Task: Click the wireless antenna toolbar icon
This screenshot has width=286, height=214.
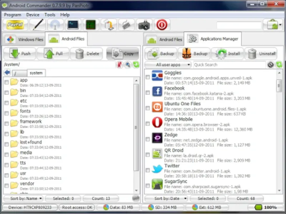Action: click(55, 25)
